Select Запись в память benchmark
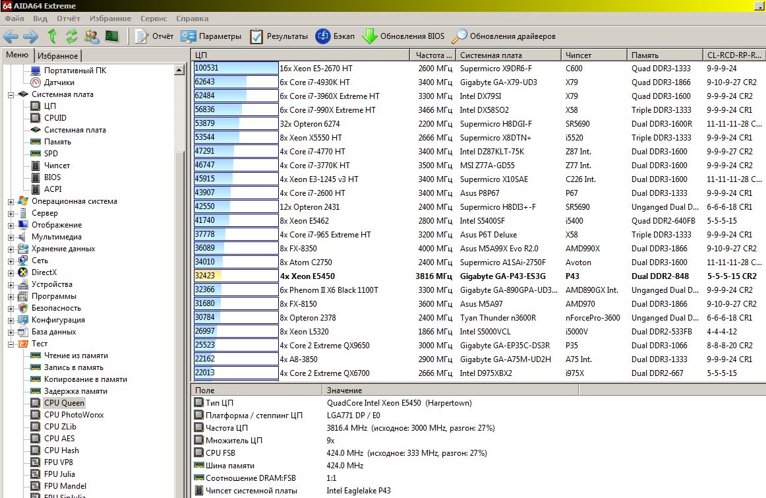 (x=67, y=367)
